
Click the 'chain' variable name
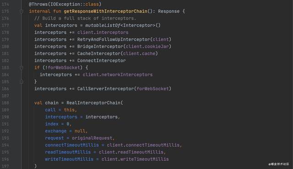[52, 103]
